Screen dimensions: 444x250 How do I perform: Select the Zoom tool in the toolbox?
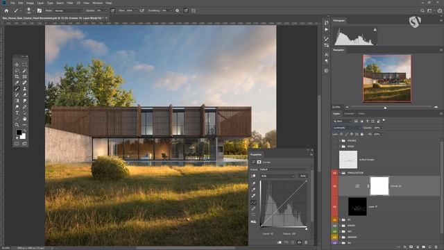17,125
